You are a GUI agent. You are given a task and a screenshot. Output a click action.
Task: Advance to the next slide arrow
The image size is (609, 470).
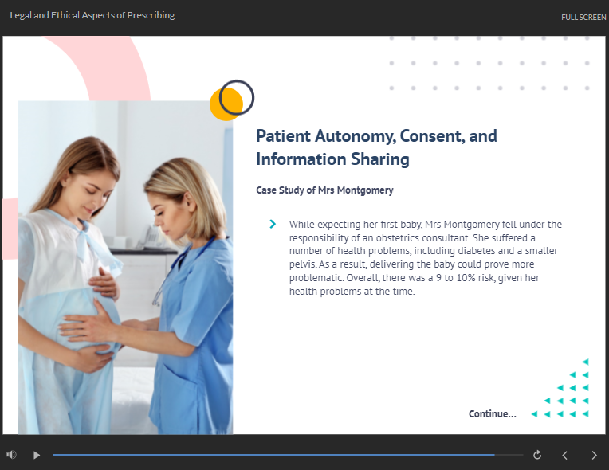(594, 455)
